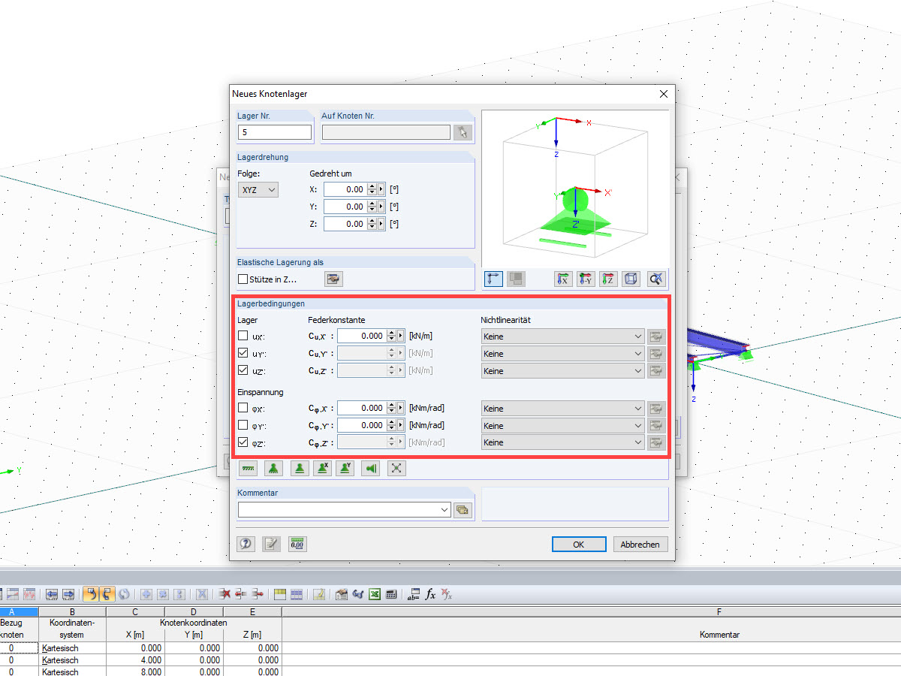Set preview view in Z direction
The height and width of the screenshot is (676, 901).
[609, 279]
